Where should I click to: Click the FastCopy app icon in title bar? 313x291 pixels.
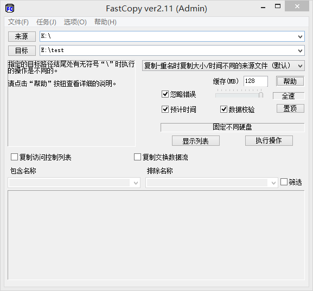[9, 9]
